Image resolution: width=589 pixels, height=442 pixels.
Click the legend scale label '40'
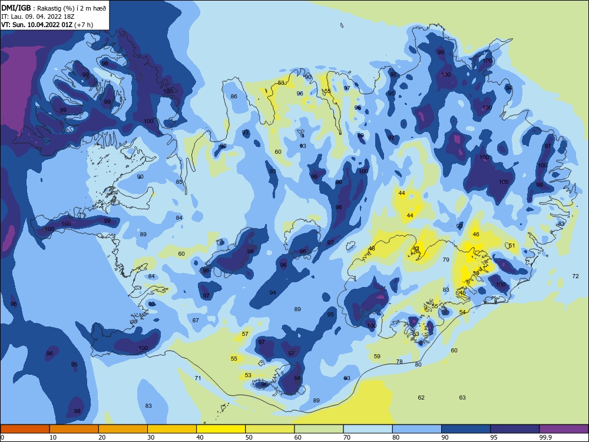click(200, 437)
